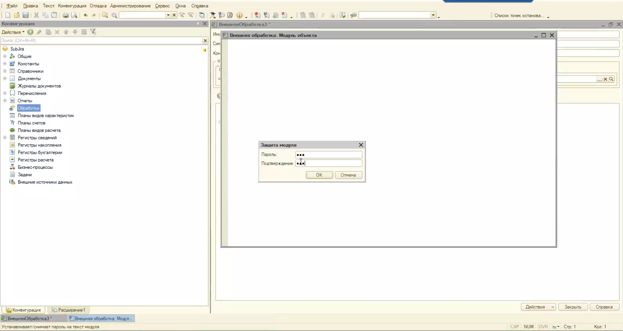Close the Защита модуля dialog

click(x=361, y=145)
